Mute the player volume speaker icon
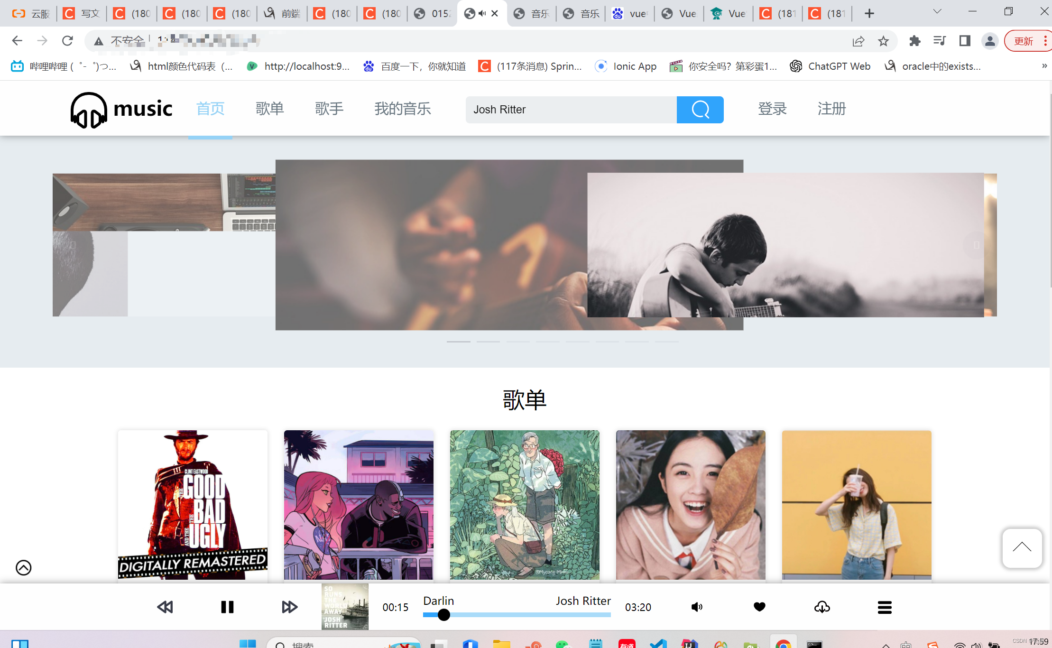This screenshot has height=648, width=1052. pos(696,607)
